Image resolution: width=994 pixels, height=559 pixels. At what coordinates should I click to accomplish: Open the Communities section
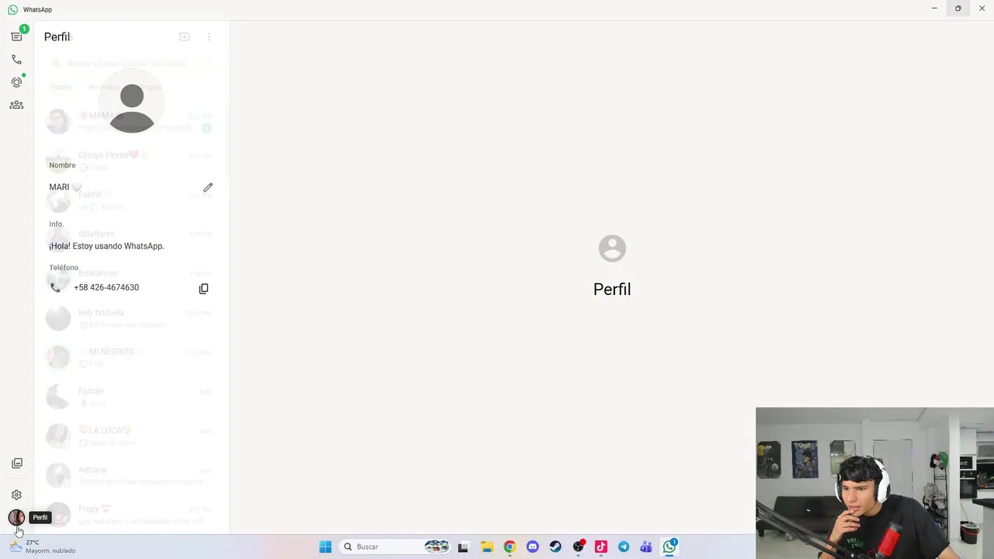pyautogui.click(x=16, y=105)
